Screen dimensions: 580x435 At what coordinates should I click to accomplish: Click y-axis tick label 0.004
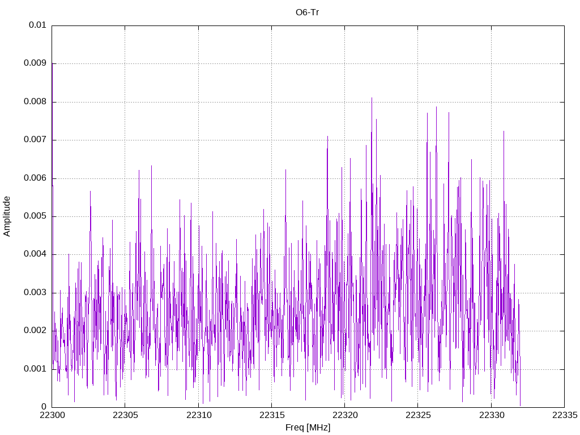[35, 254]
